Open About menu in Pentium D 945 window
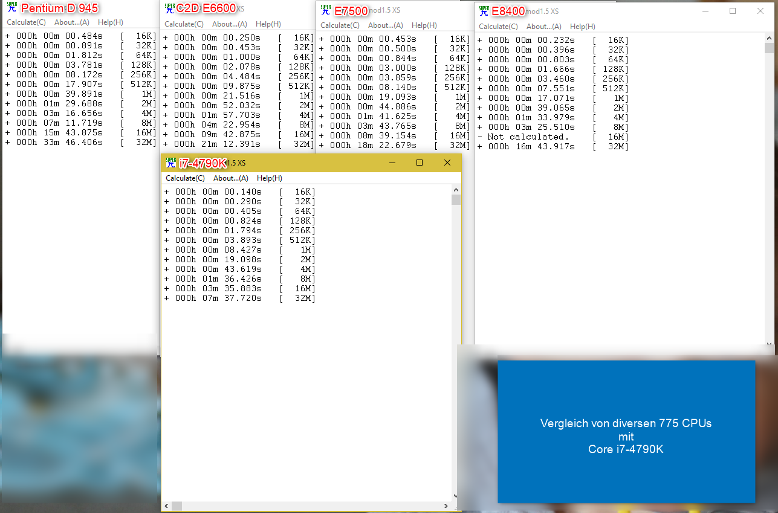Screen dimensions: 778x513 (72, 22)
